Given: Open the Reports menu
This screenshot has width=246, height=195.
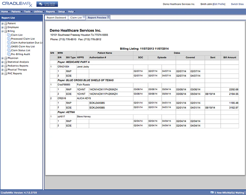Looking at the screenshot, I should [51, 12].
